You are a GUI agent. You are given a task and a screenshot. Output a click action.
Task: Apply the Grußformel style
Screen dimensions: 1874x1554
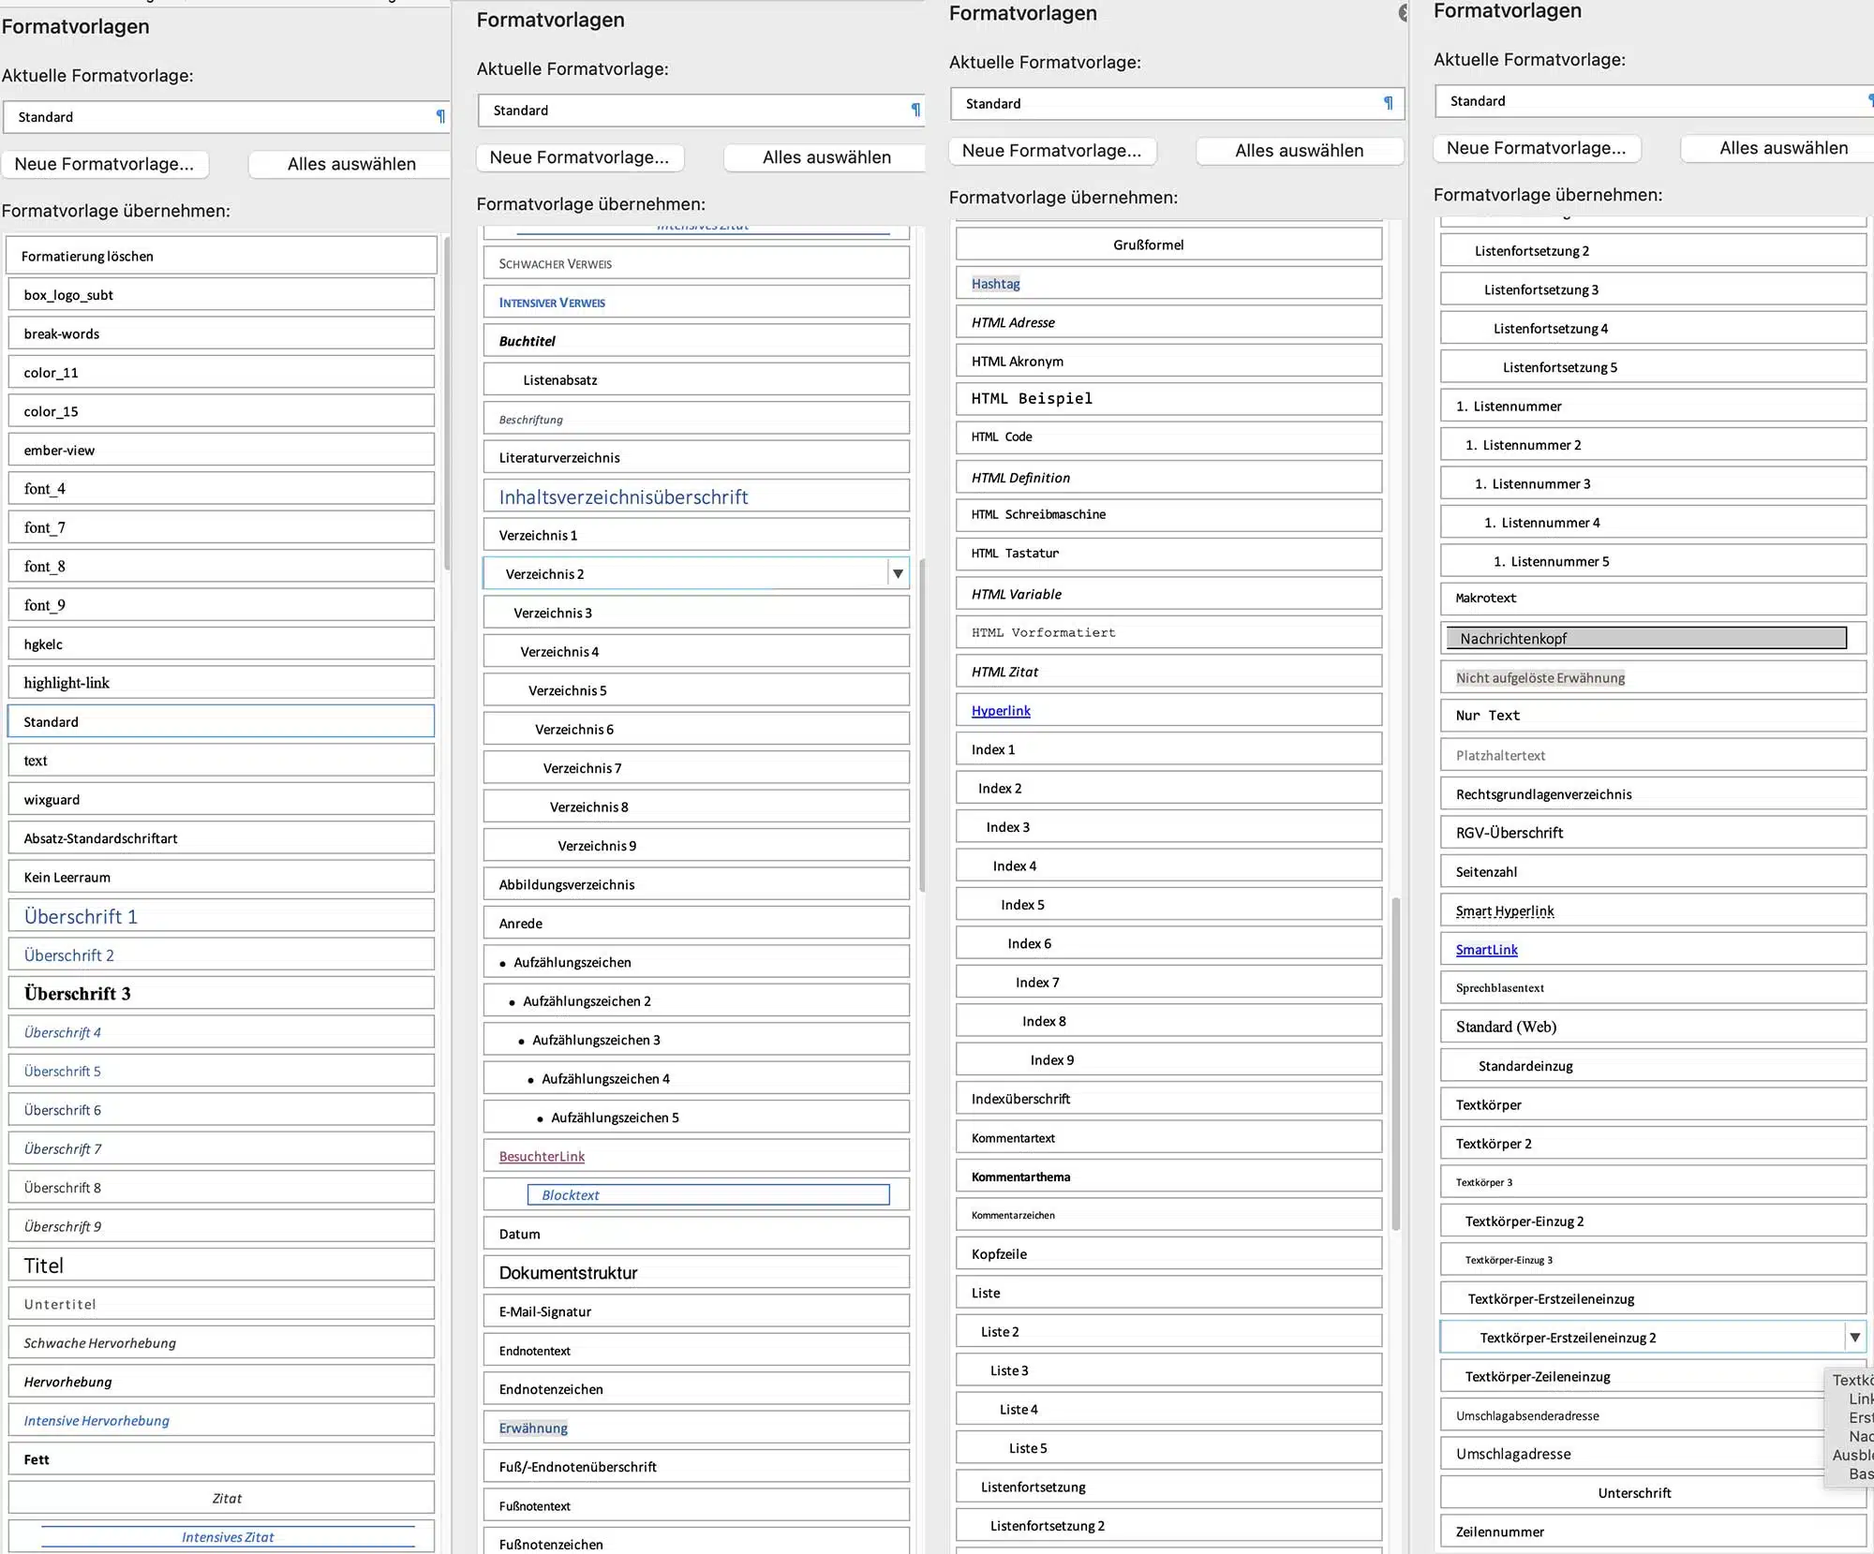pos(1168,244)
